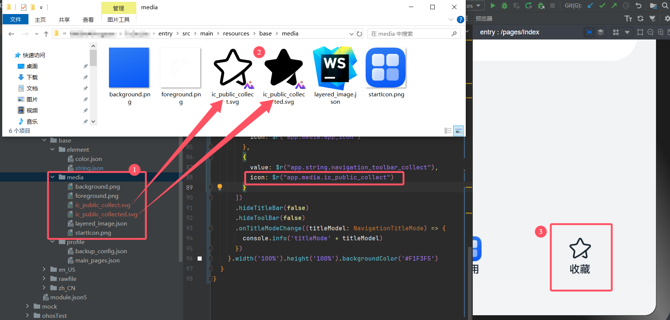Click the base breadcrumb in the address bar

point(266,34)
